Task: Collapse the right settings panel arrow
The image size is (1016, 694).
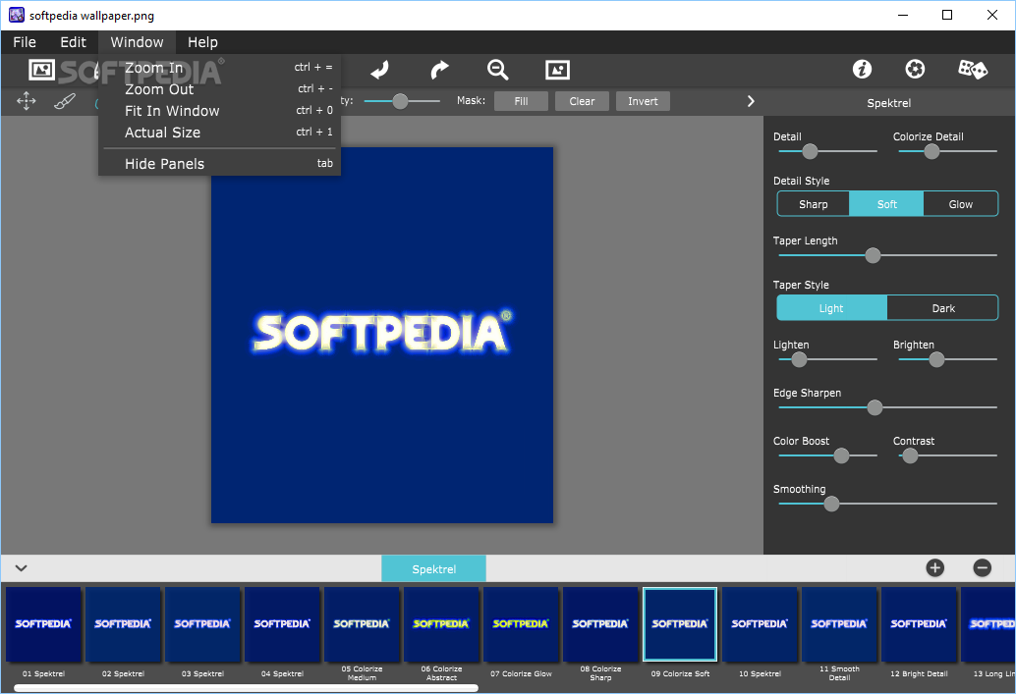Action: 751,101
